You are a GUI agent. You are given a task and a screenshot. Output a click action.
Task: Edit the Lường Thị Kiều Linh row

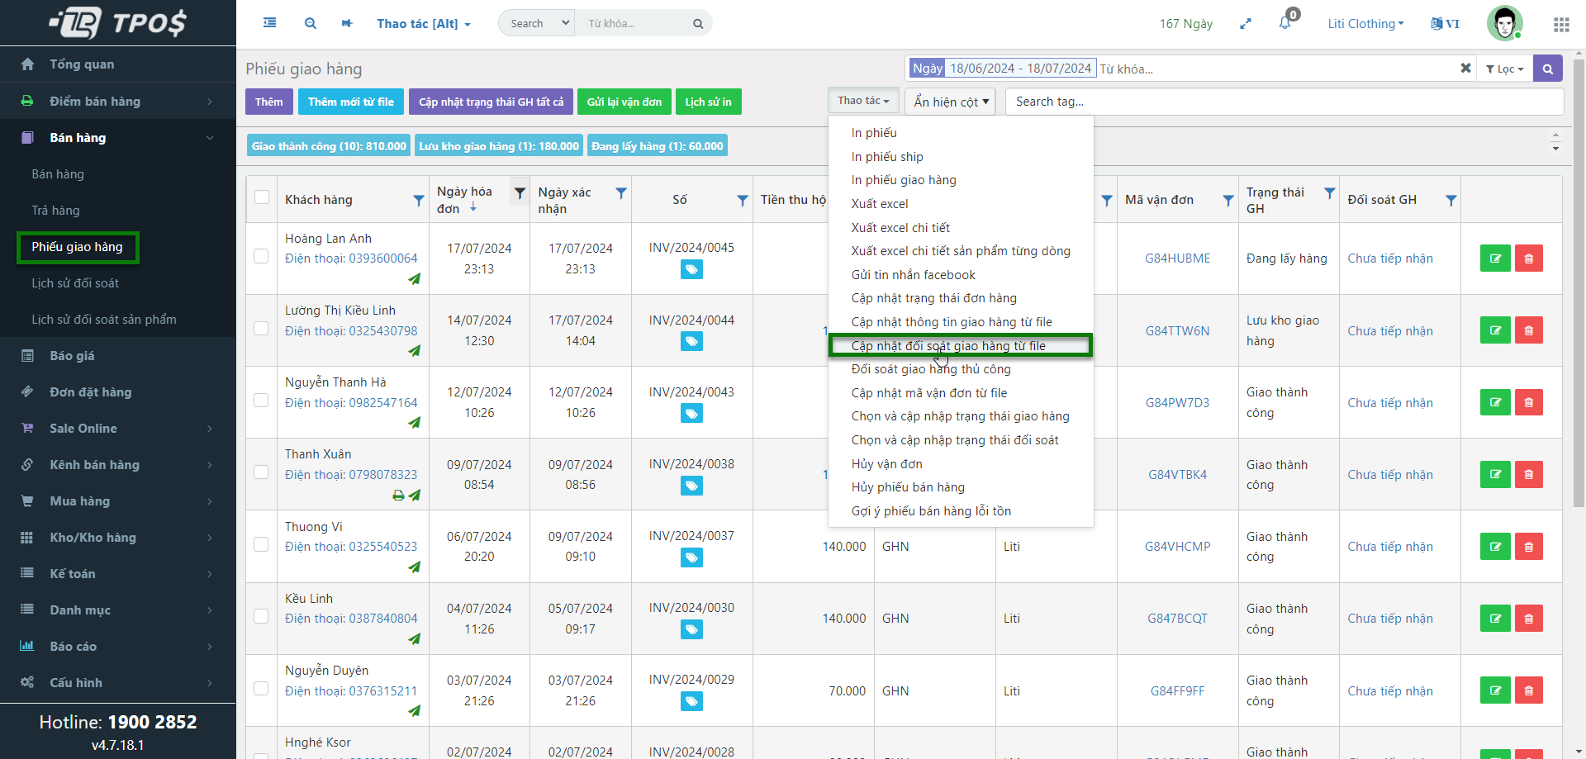point(1495,330)
